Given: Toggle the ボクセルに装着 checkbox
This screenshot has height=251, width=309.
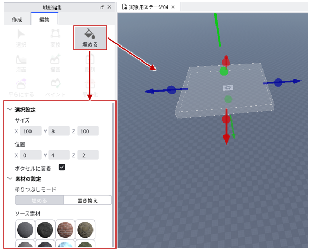Looking at the screenshot, I should [62, 167].
